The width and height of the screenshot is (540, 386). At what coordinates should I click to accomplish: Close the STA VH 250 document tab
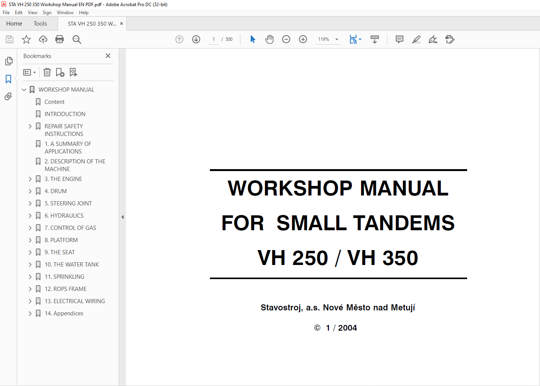tap(122, 24)
